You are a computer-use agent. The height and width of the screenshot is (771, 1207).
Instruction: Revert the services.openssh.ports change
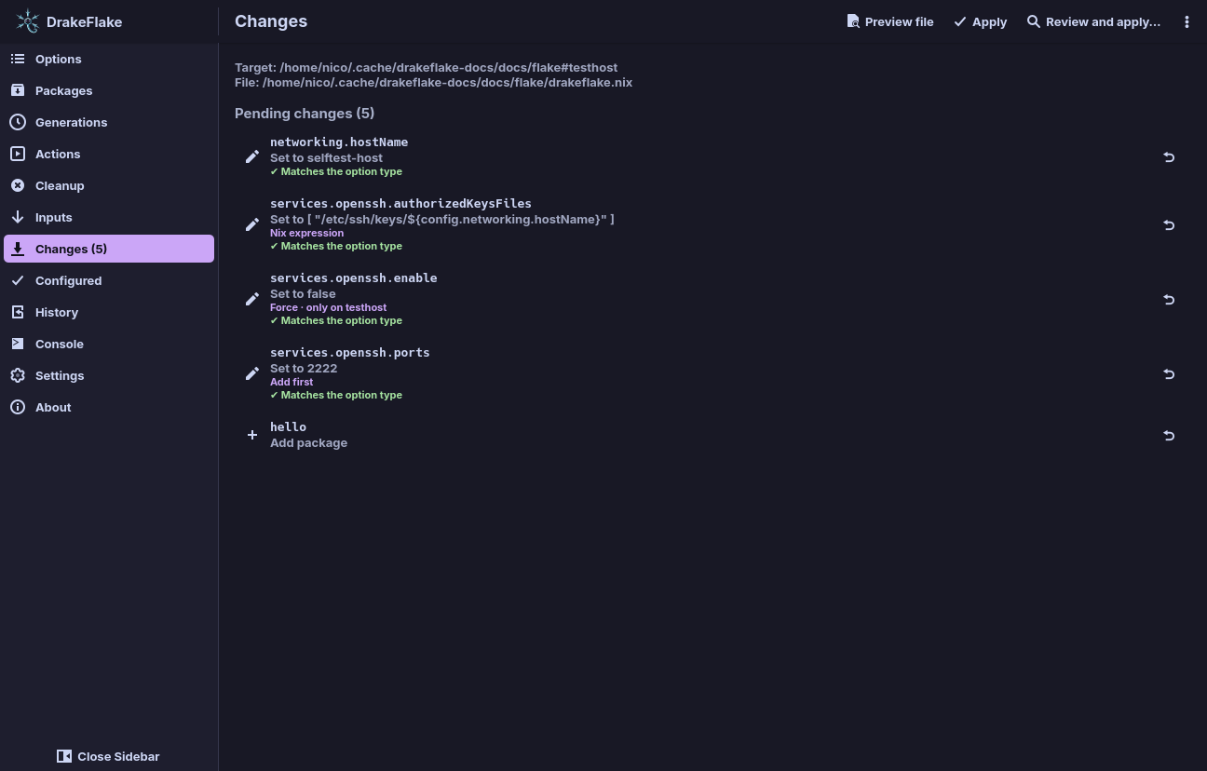coord(1169,373)
